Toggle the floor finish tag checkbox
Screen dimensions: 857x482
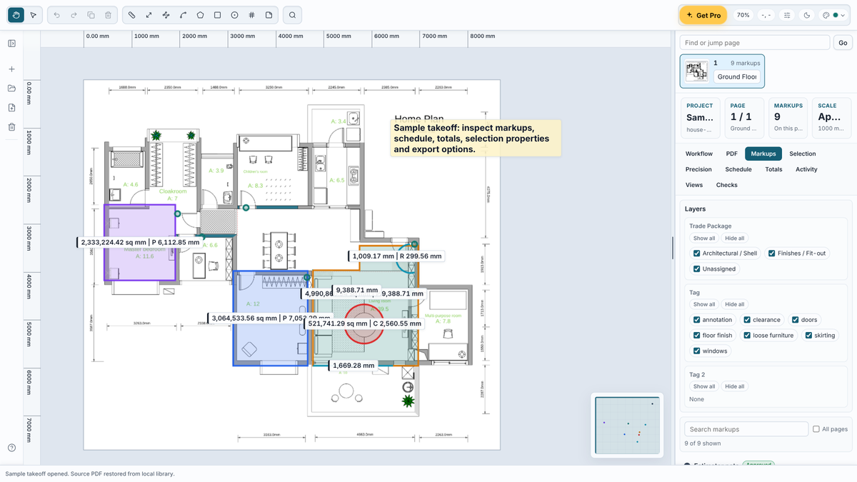point(696,336)
